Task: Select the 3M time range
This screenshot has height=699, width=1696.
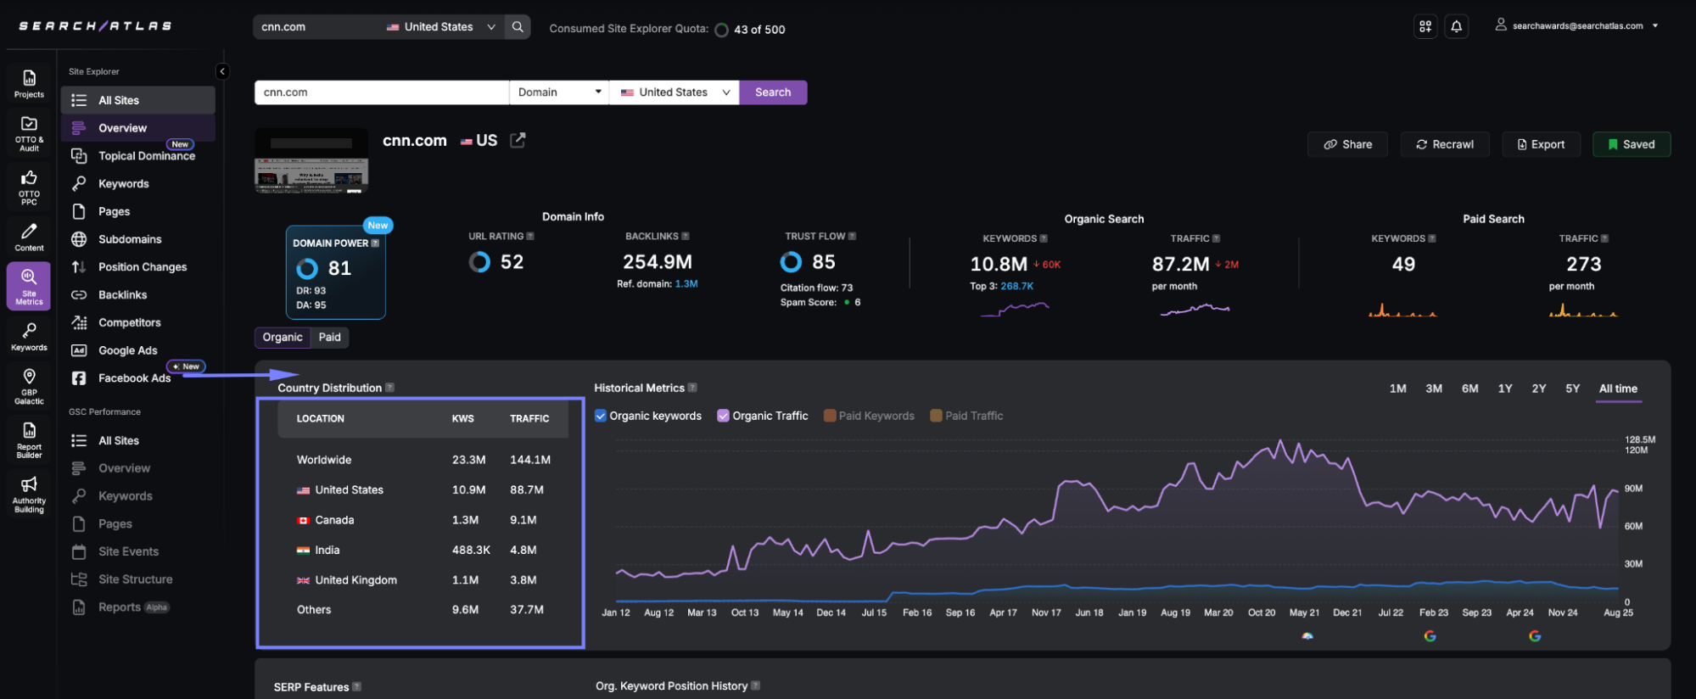Action: click(1434, 389)
